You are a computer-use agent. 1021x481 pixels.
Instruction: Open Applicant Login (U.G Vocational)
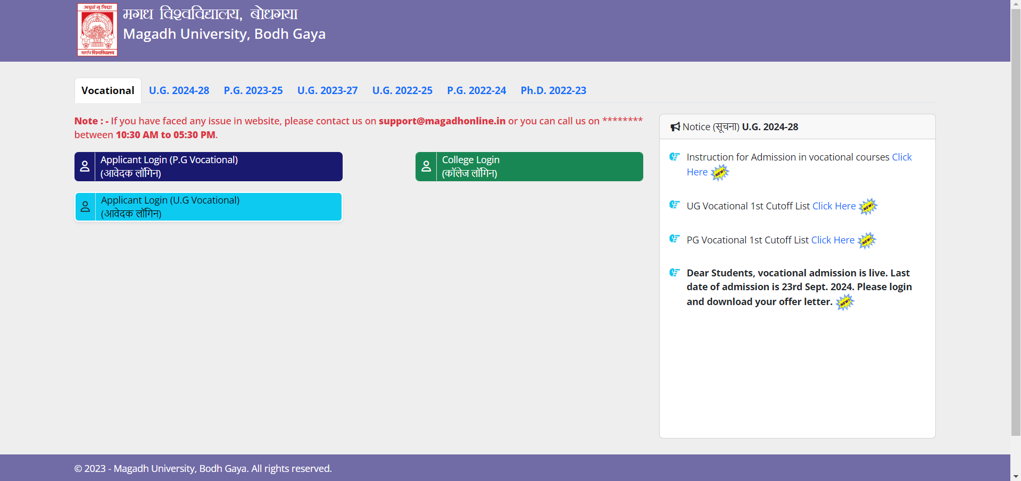209,207
